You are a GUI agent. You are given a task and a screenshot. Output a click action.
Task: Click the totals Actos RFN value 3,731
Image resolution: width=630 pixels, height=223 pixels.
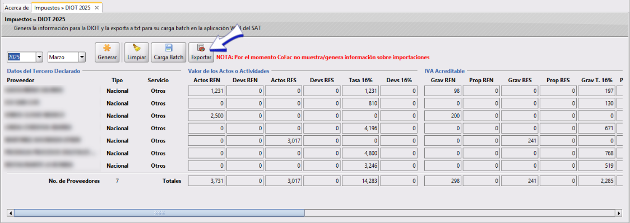click(x=207, y=181)
